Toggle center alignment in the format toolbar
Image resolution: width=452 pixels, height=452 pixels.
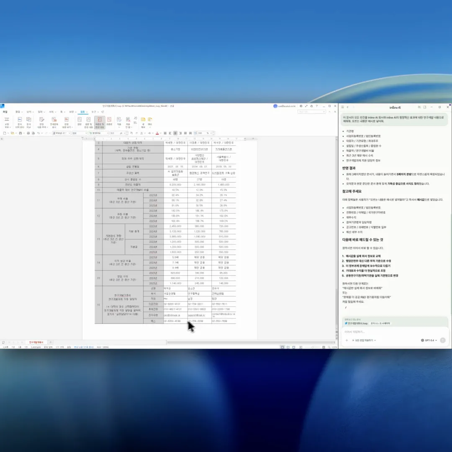click(175, 133)
